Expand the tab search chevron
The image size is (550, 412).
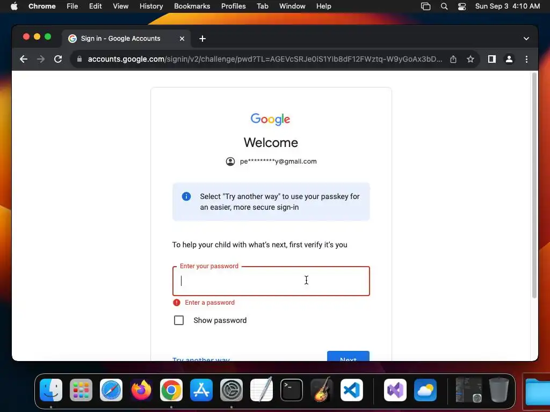coord(526,39)
